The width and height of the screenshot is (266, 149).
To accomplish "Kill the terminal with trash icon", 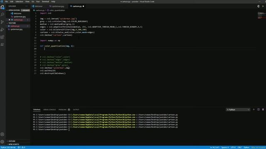I will 263,110.
